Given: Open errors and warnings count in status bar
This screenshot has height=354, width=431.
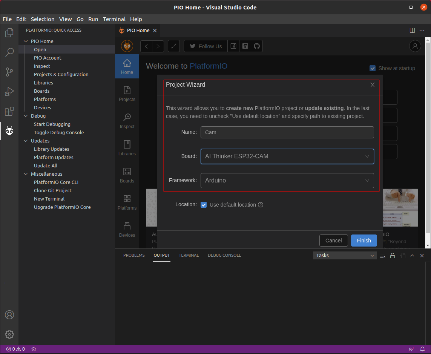Looking at the screenshot, I should click(x=16, y=349).
